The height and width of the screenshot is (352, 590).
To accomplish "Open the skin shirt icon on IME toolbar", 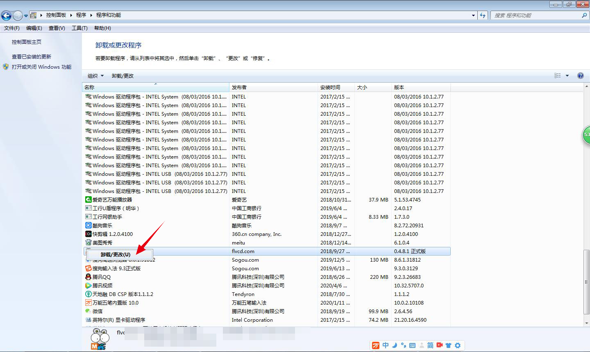I will coord(448,345).
